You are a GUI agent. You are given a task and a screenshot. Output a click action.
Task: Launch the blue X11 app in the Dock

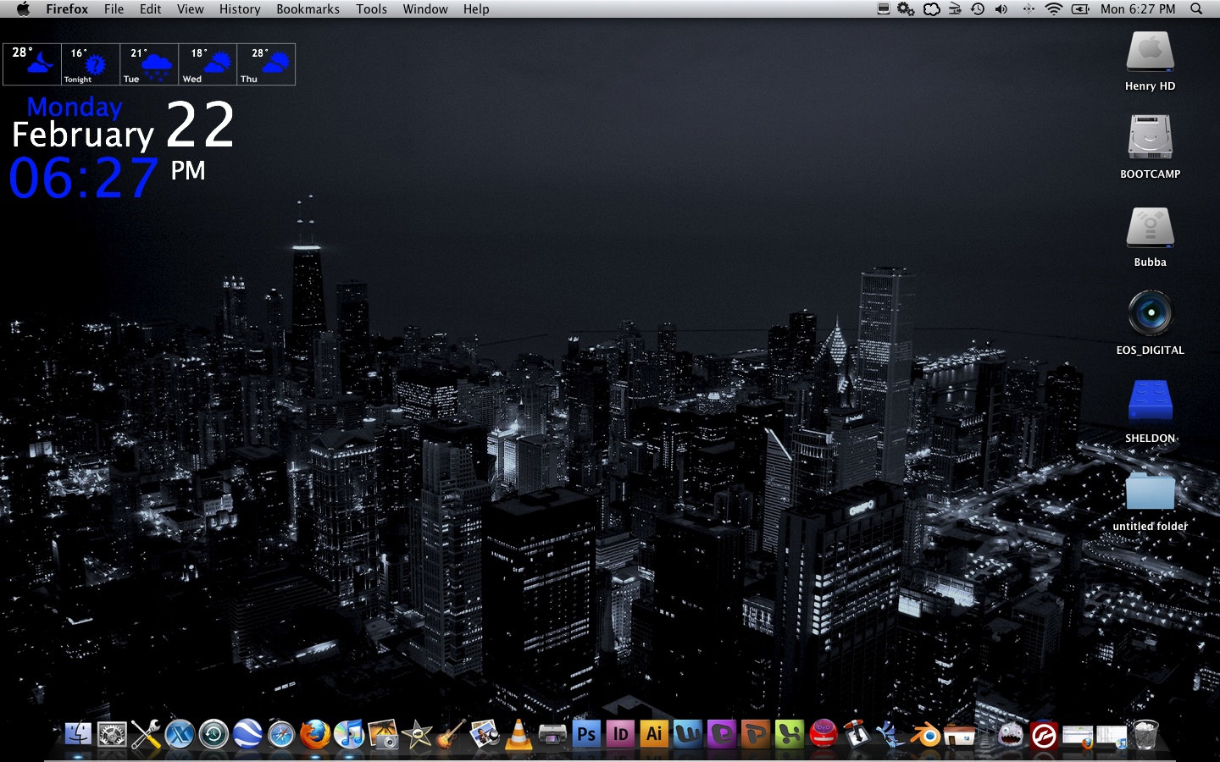[180, 734]
